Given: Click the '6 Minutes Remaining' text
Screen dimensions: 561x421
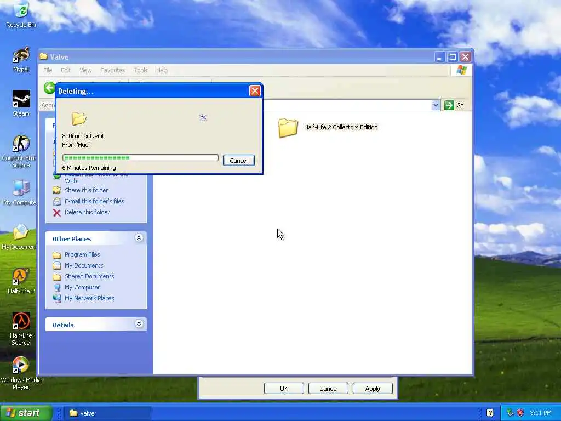Looking at the screenshot, I should pyautogui.click(x=89, y=168).
